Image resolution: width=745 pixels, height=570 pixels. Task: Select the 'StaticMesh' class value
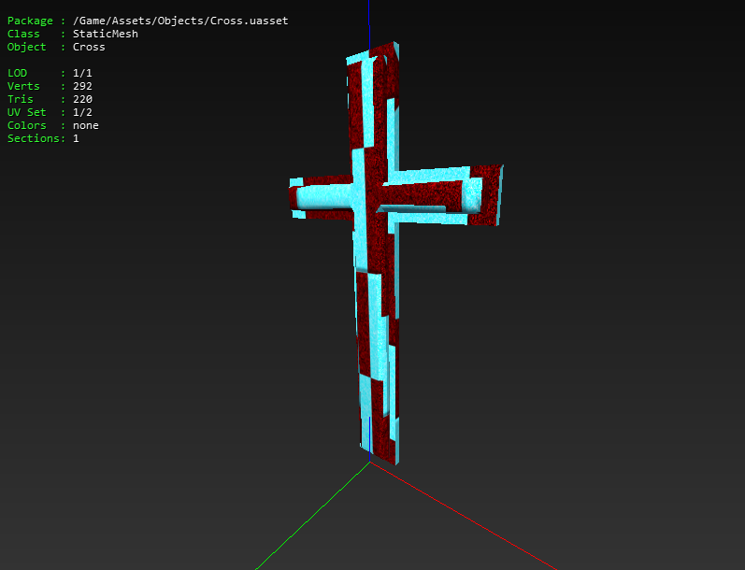106,34
